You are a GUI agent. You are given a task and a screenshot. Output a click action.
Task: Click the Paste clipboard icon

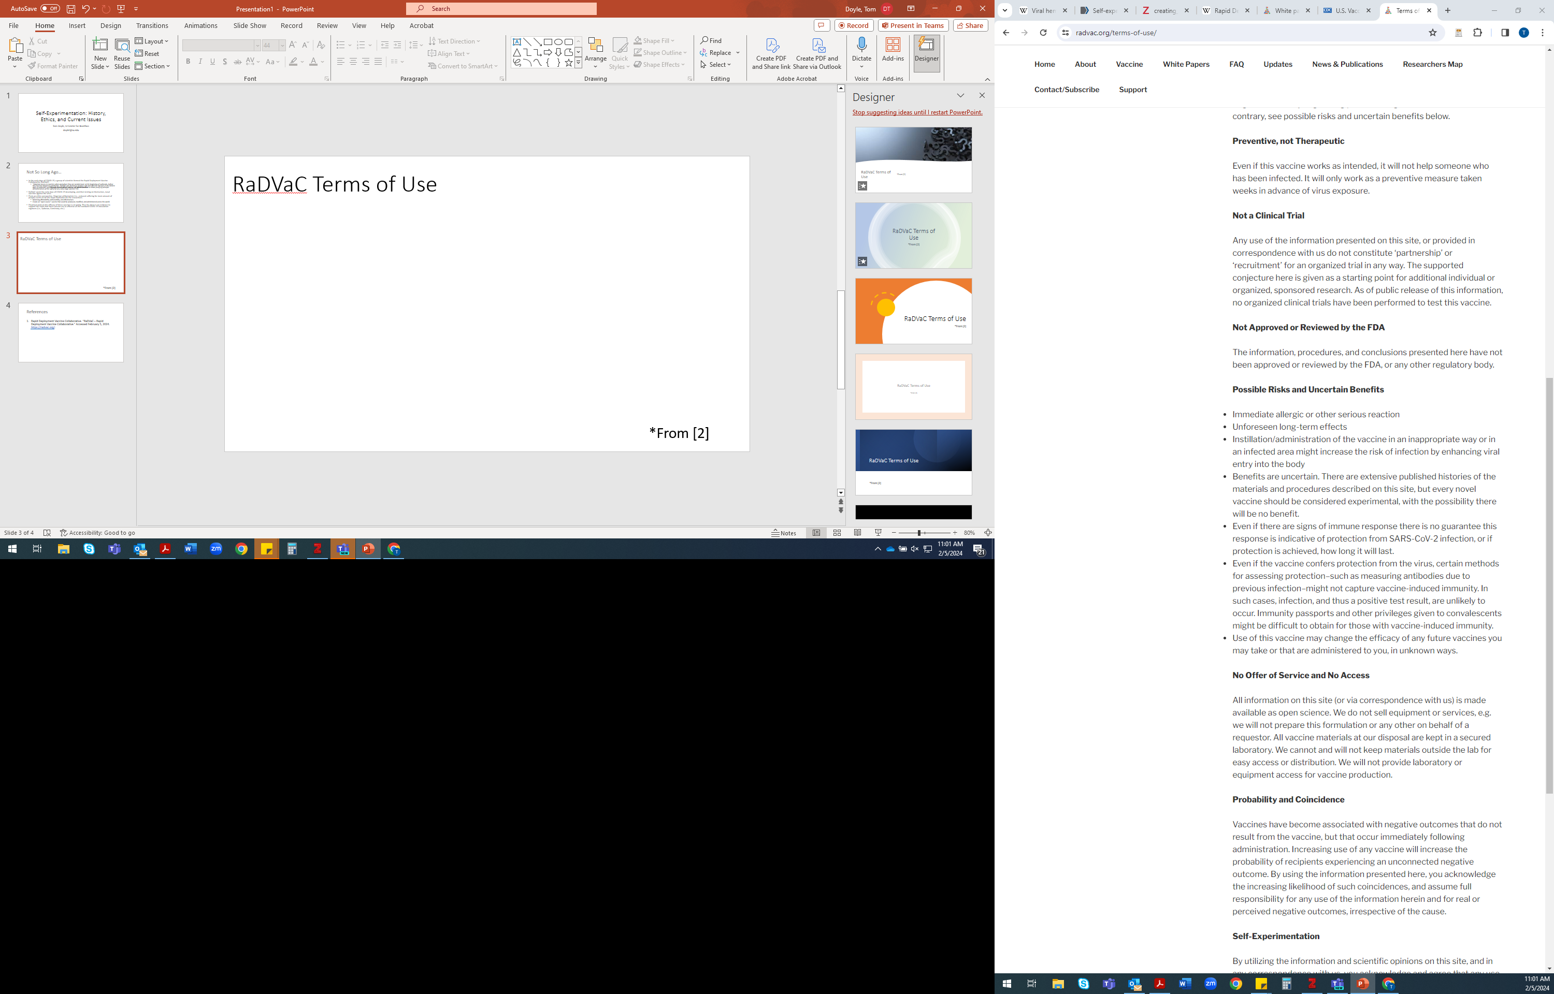(15, 47)
